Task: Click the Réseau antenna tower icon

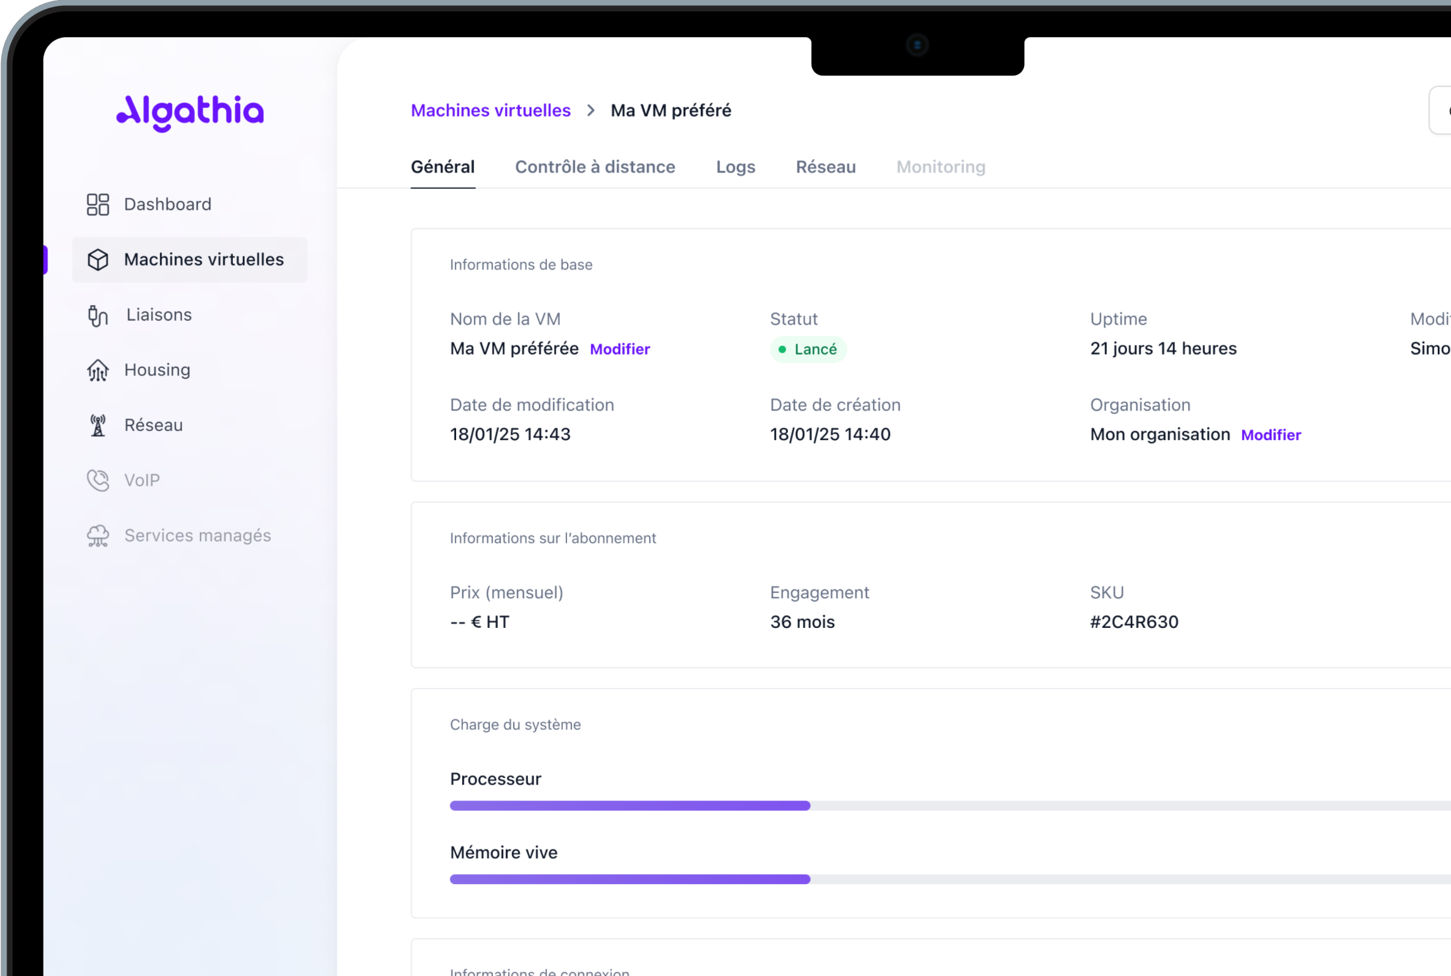Action: pyautogui.click(x=98, y=425)
